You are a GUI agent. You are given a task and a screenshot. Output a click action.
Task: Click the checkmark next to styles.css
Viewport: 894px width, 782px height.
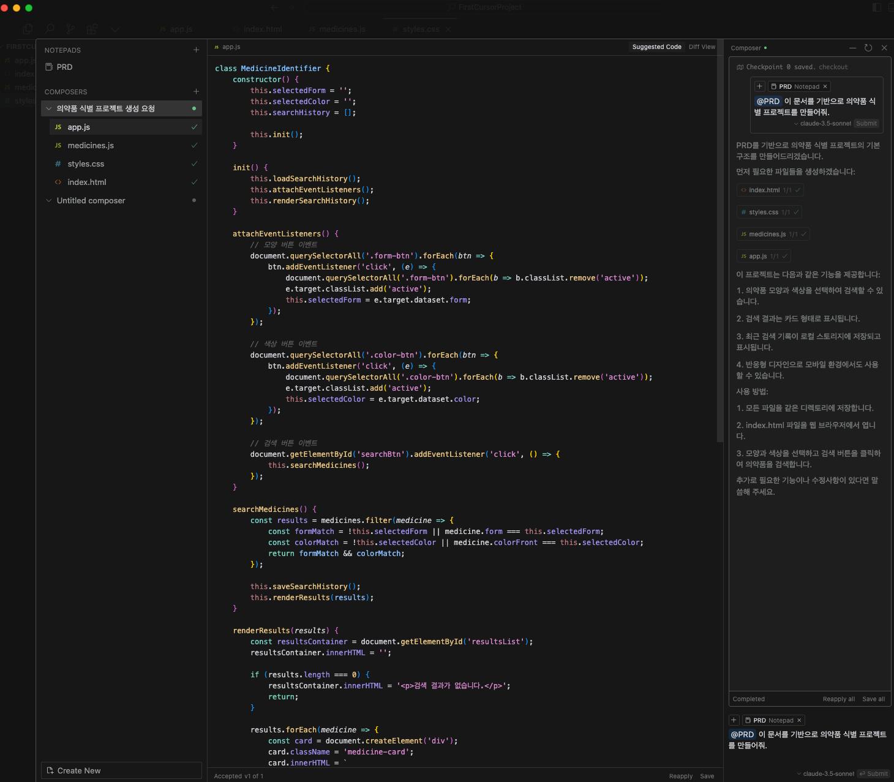(x=194, y=164)
